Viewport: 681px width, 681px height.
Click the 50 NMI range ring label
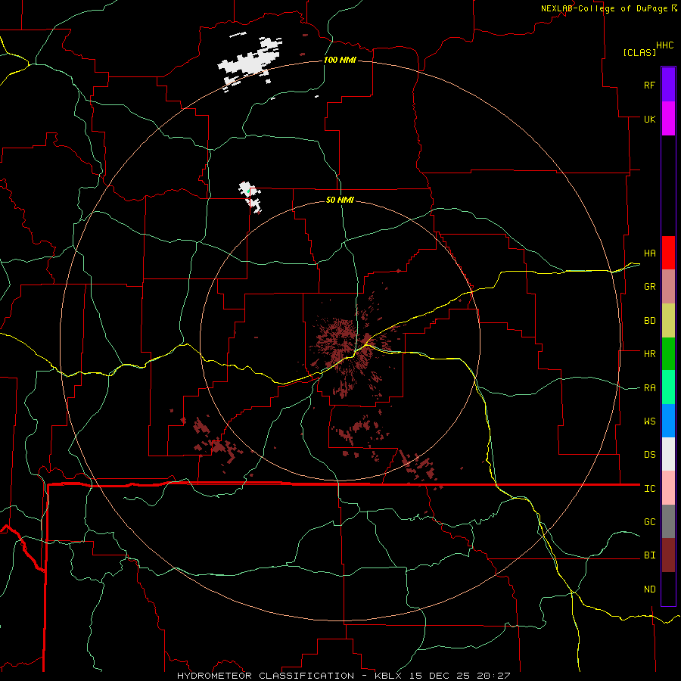(x=340, y=200)
